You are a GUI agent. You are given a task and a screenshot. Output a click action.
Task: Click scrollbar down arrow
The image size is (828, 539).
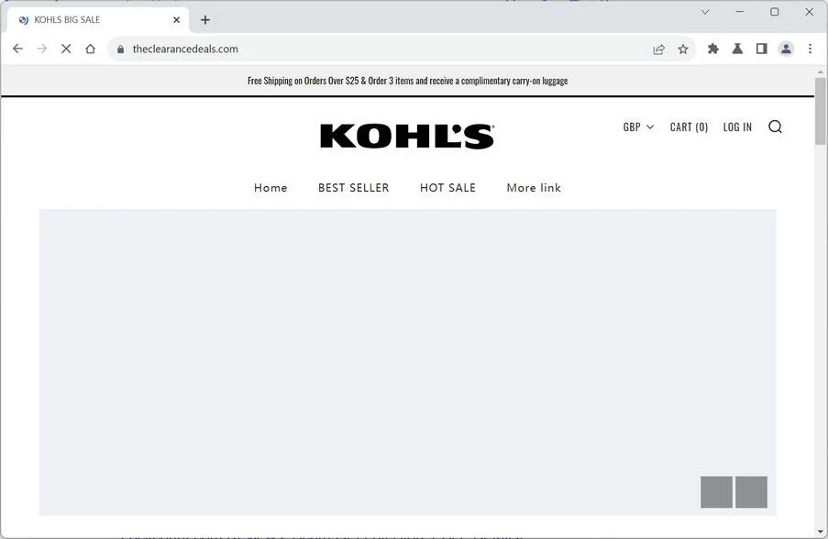tap(820, 532)
